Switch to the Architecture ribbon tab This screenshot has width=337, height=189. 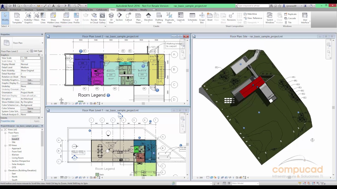pos(15,10)
